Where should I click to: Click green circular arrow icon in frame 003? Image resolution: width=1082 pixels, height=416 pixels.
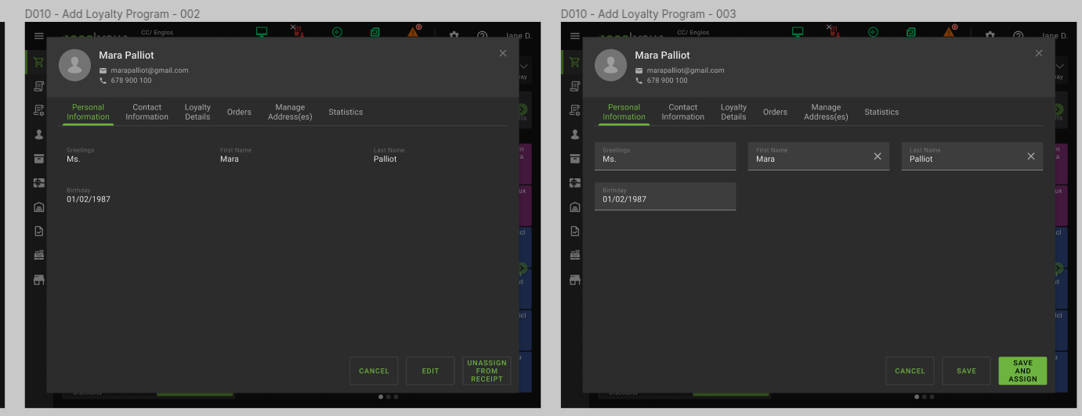pos(873,32)
